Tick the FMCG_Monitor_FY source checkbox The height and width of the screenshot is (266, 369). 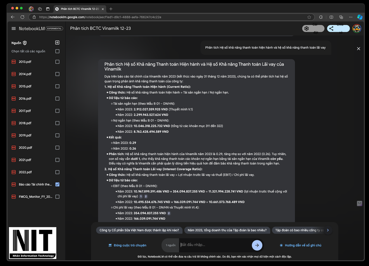click(x=57, y=196)
